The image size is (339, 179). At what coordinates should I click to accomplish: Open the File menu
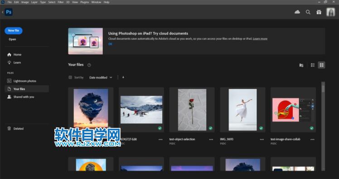click(10, 2)
